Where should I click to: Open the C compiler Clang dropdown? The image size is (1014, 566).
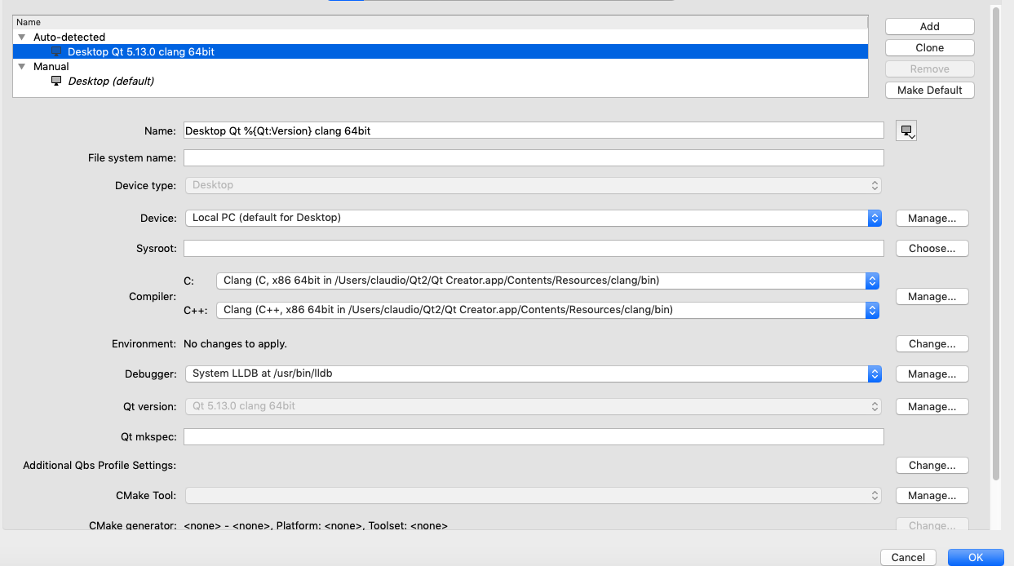tap(547, 281)
